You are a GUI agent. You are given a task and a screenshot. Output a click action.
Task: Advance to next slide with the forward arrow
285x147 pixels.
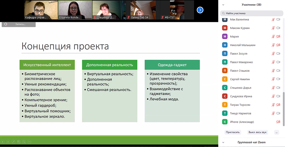click(x=8, y=142)
